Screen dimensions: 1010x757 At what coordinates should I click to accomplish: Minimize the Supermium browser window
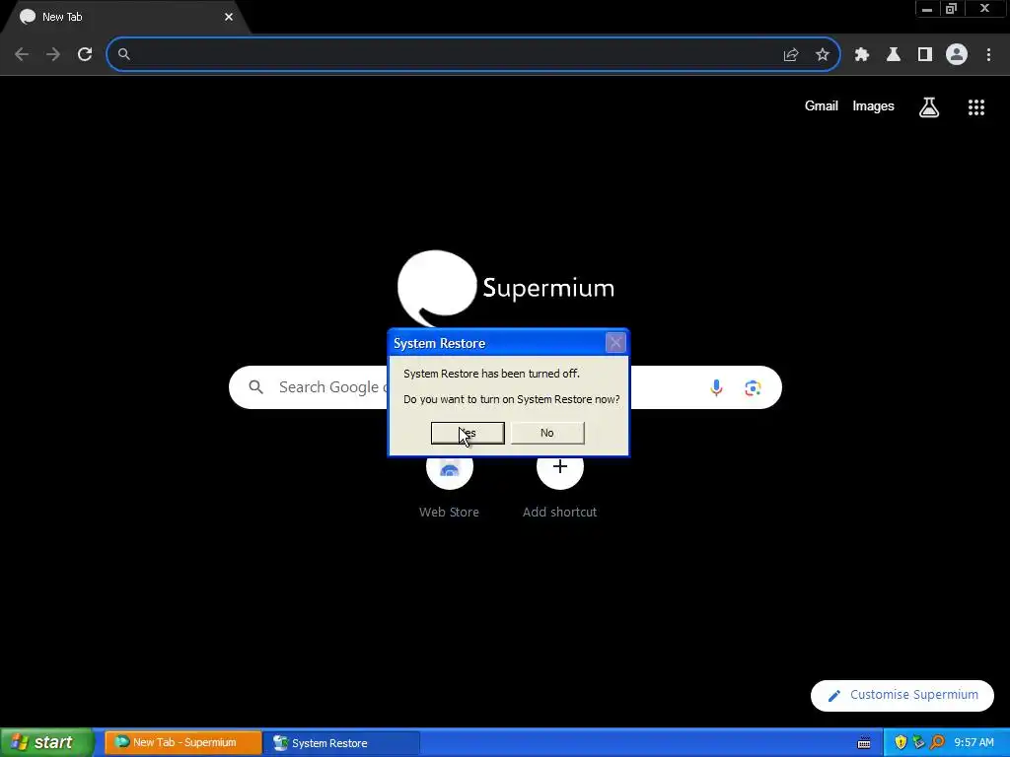click(927, 9)
